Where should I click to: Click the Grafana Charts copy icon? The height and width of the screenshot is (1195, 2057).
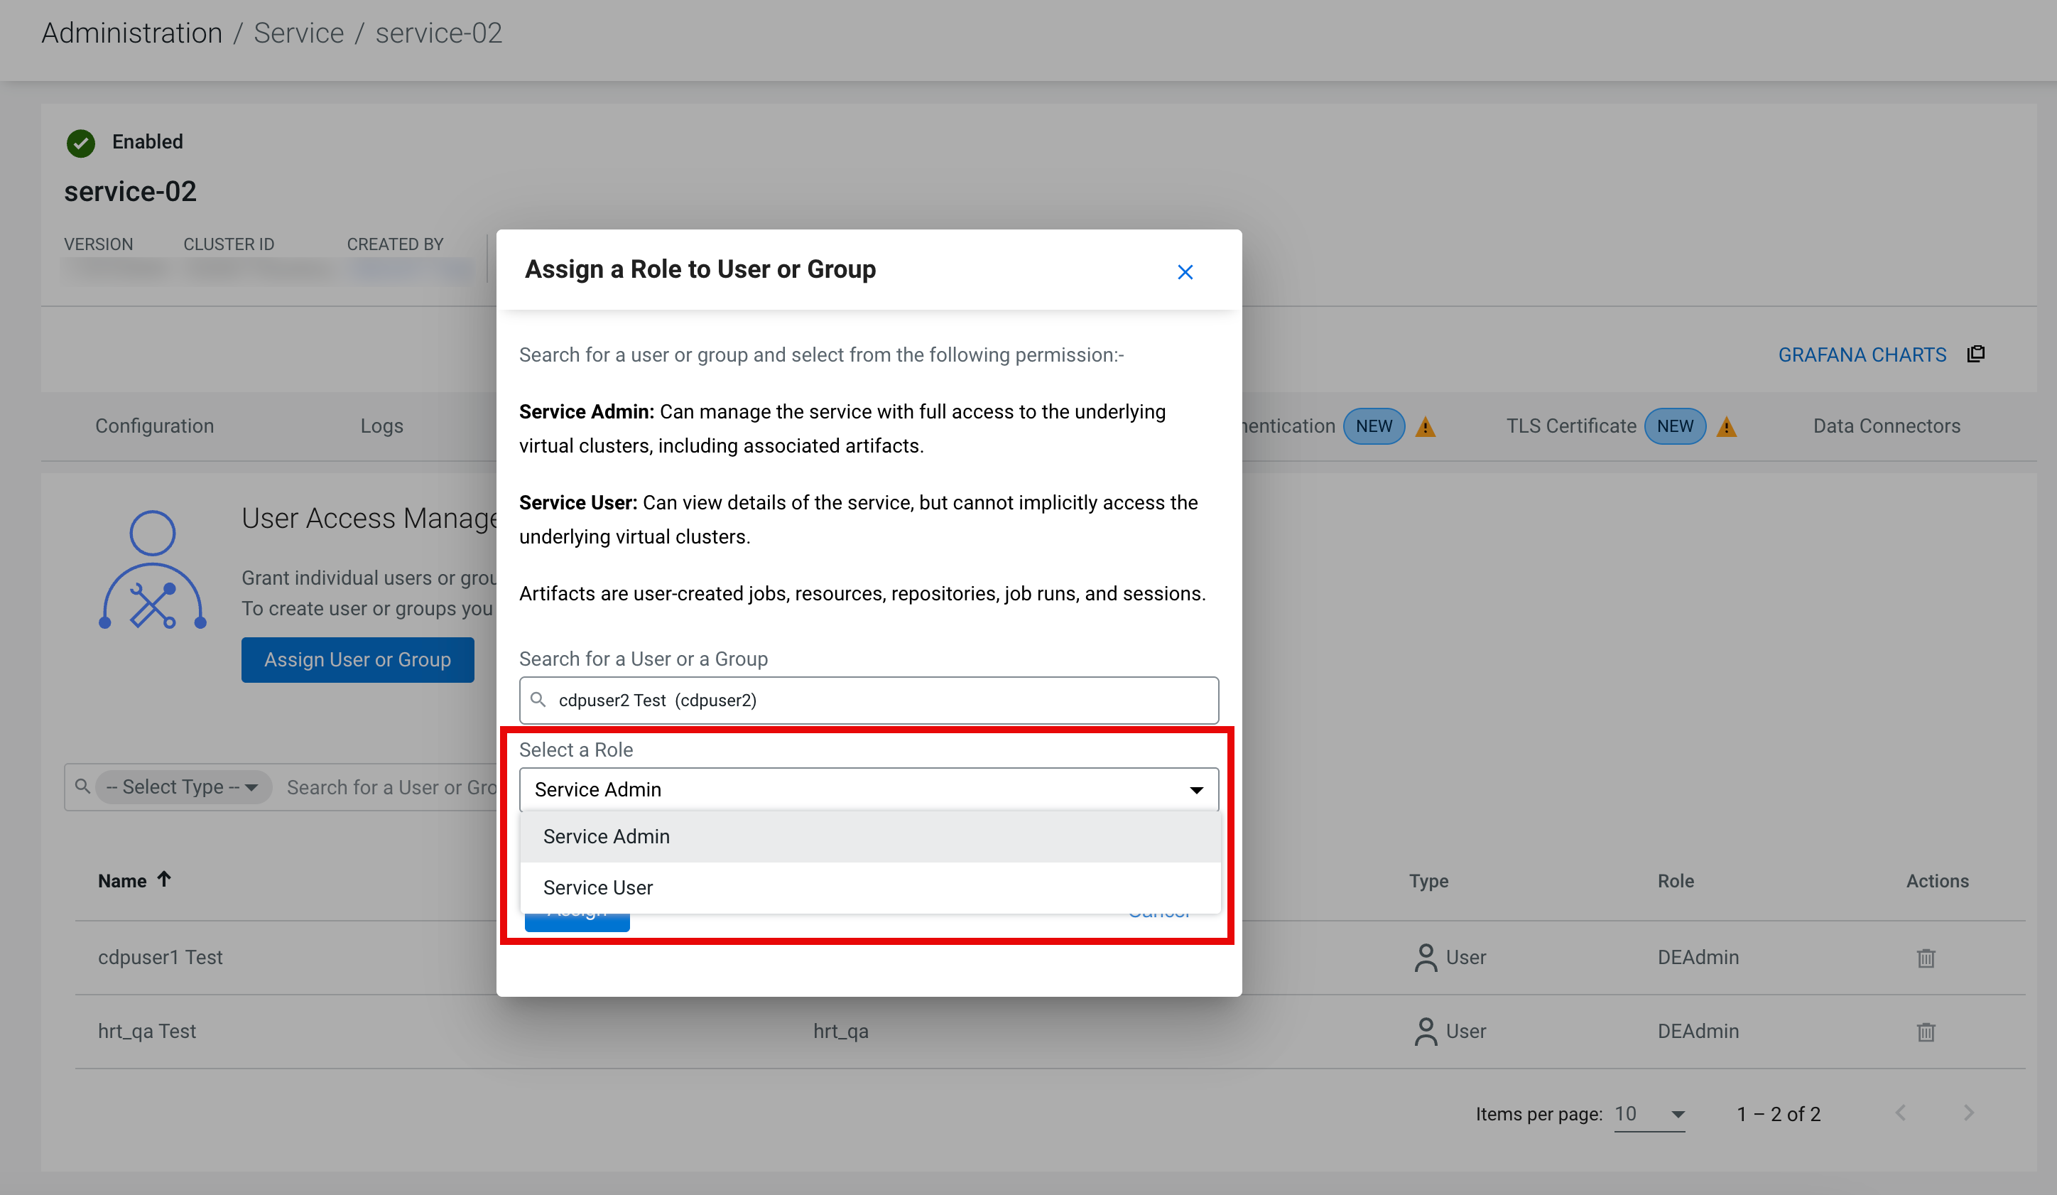pos(1975,353)
